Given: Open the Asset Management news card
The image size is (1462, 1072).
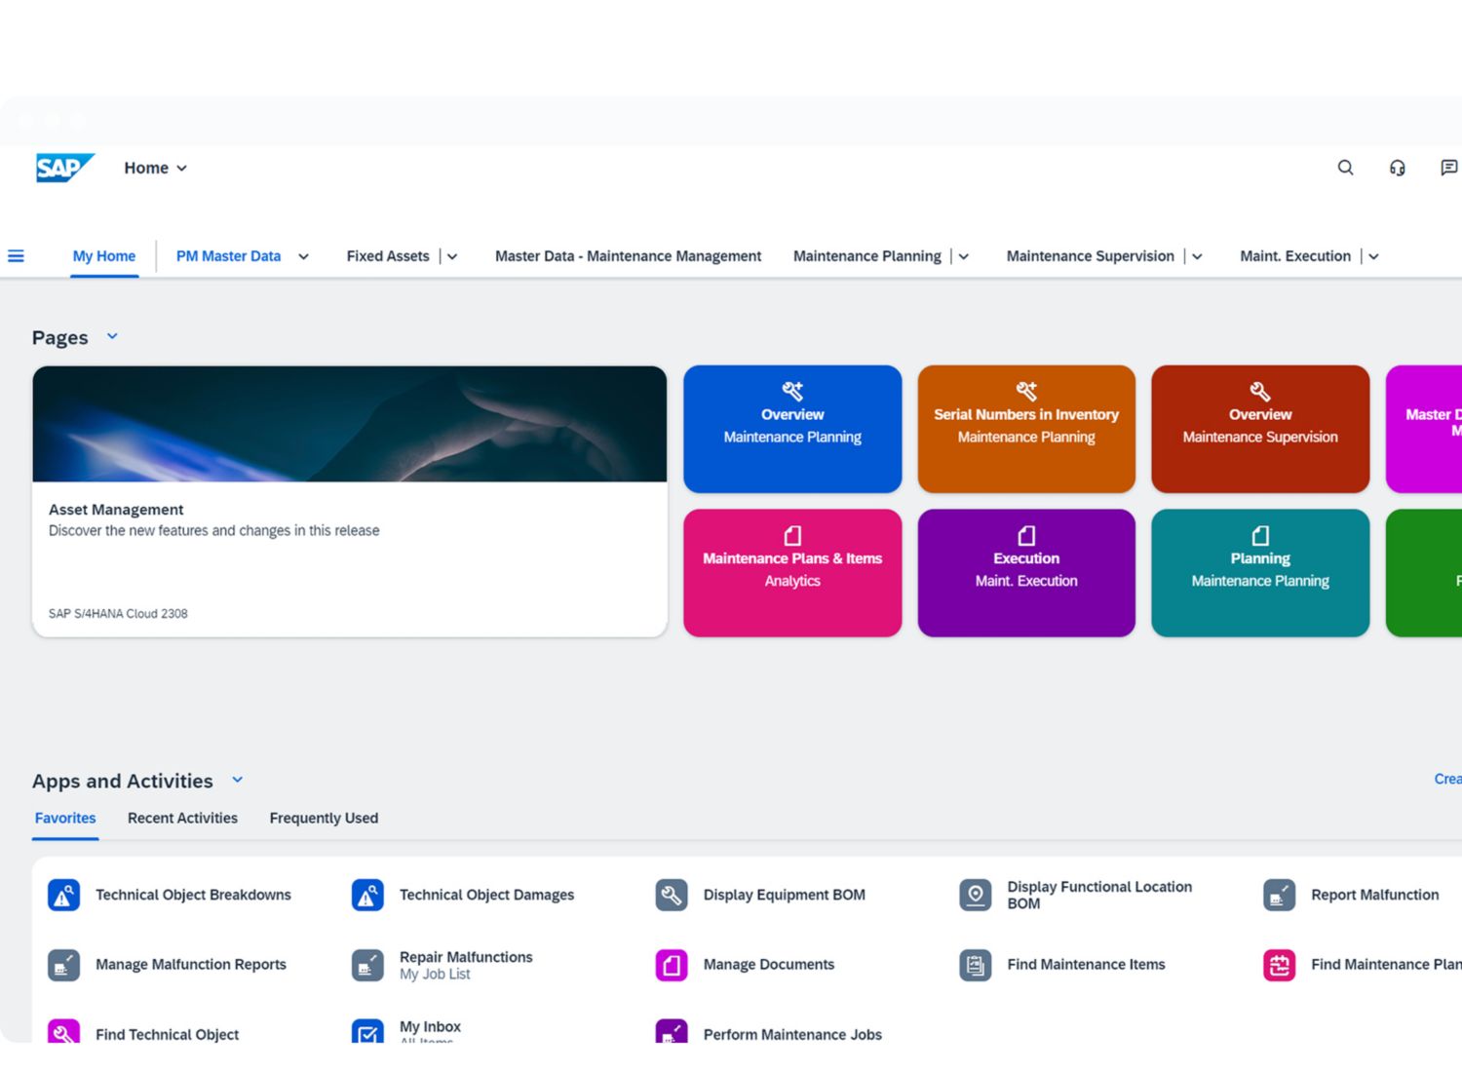Looking at the screenshot, I should (x=350, y=502).
